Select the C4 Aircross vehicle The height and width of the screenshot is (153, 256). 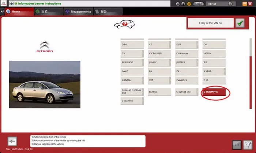187,53
